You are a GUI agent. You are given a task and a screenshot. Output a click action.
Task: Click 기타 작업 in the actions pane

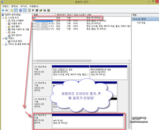point(141,23)
